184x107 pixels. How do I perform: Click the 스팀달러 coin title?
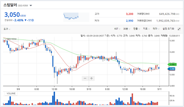tap(10, 5)
